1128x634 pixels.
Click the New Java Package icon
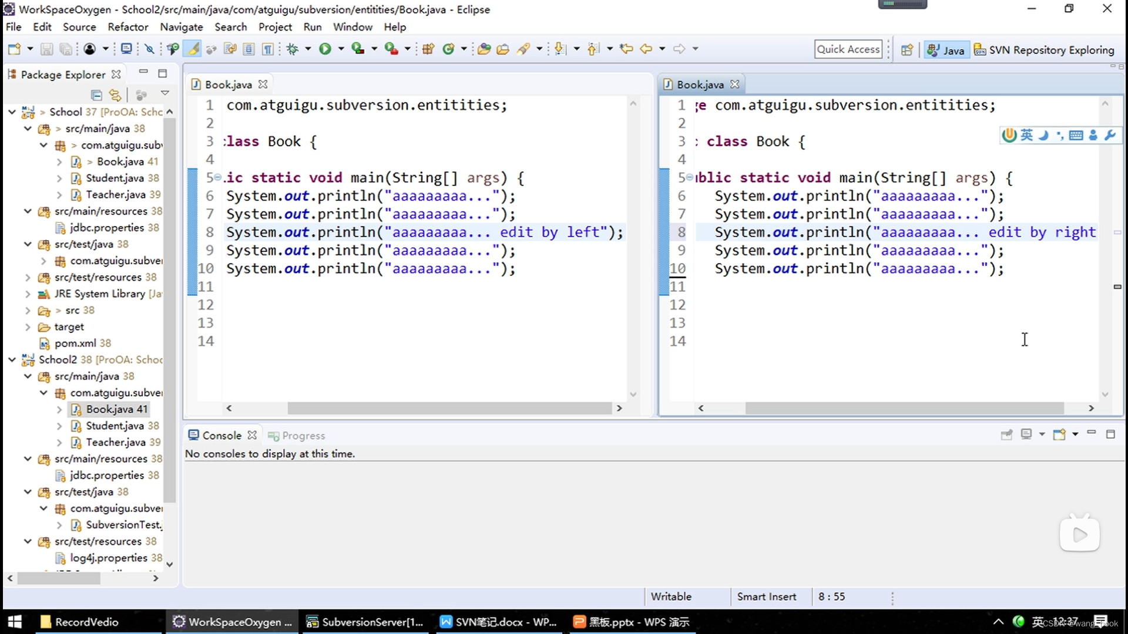click(x=428, y=49)
